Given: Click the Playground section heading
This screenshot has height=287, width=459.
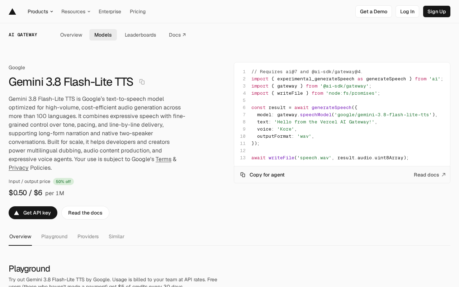Looking at the screenshot, I should coord(29,268).
